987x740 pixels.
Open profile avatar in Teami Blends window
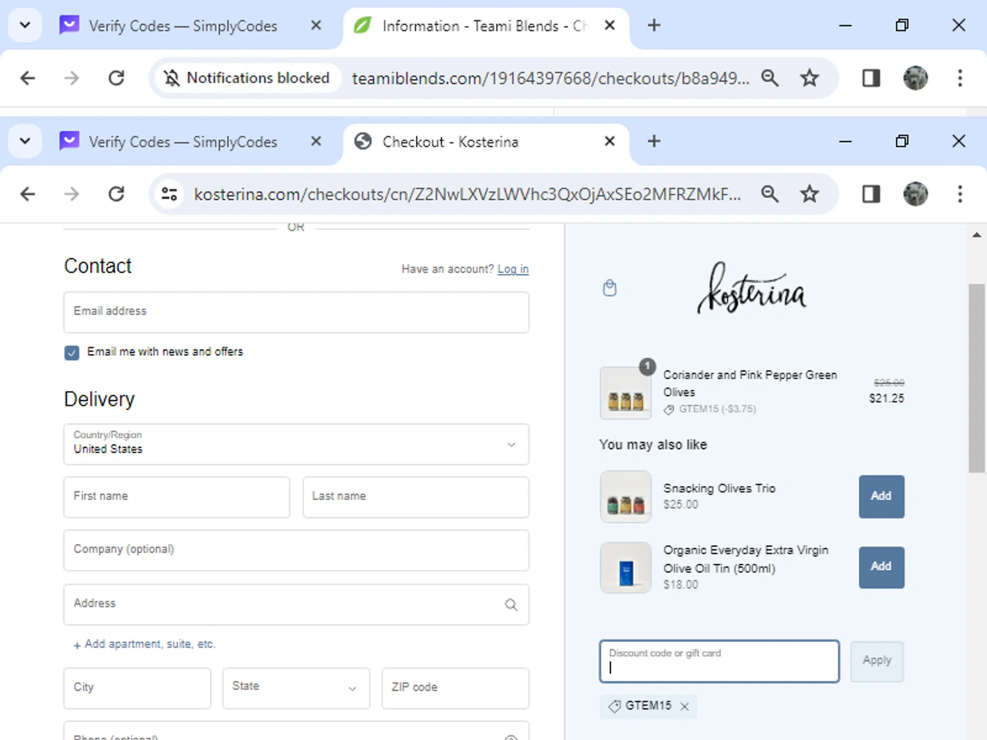pyautogui.click(x=915, y=78)
